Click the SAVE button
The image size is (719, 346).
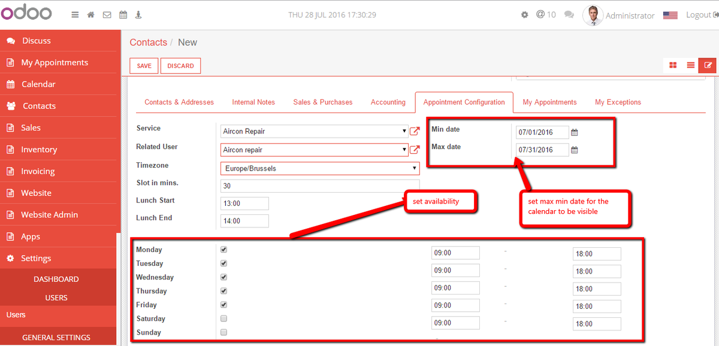[144, 66]
